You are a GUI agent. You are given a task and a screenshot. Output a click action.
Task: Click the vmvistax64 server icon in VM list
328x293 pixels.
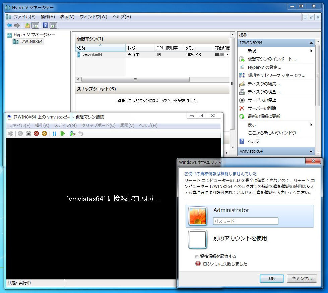(79, 55)
